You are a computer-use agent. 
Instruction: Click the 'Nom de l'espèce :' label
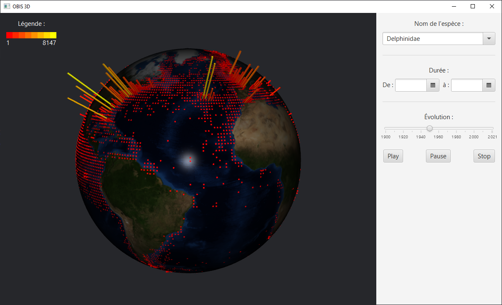(439, 24)
